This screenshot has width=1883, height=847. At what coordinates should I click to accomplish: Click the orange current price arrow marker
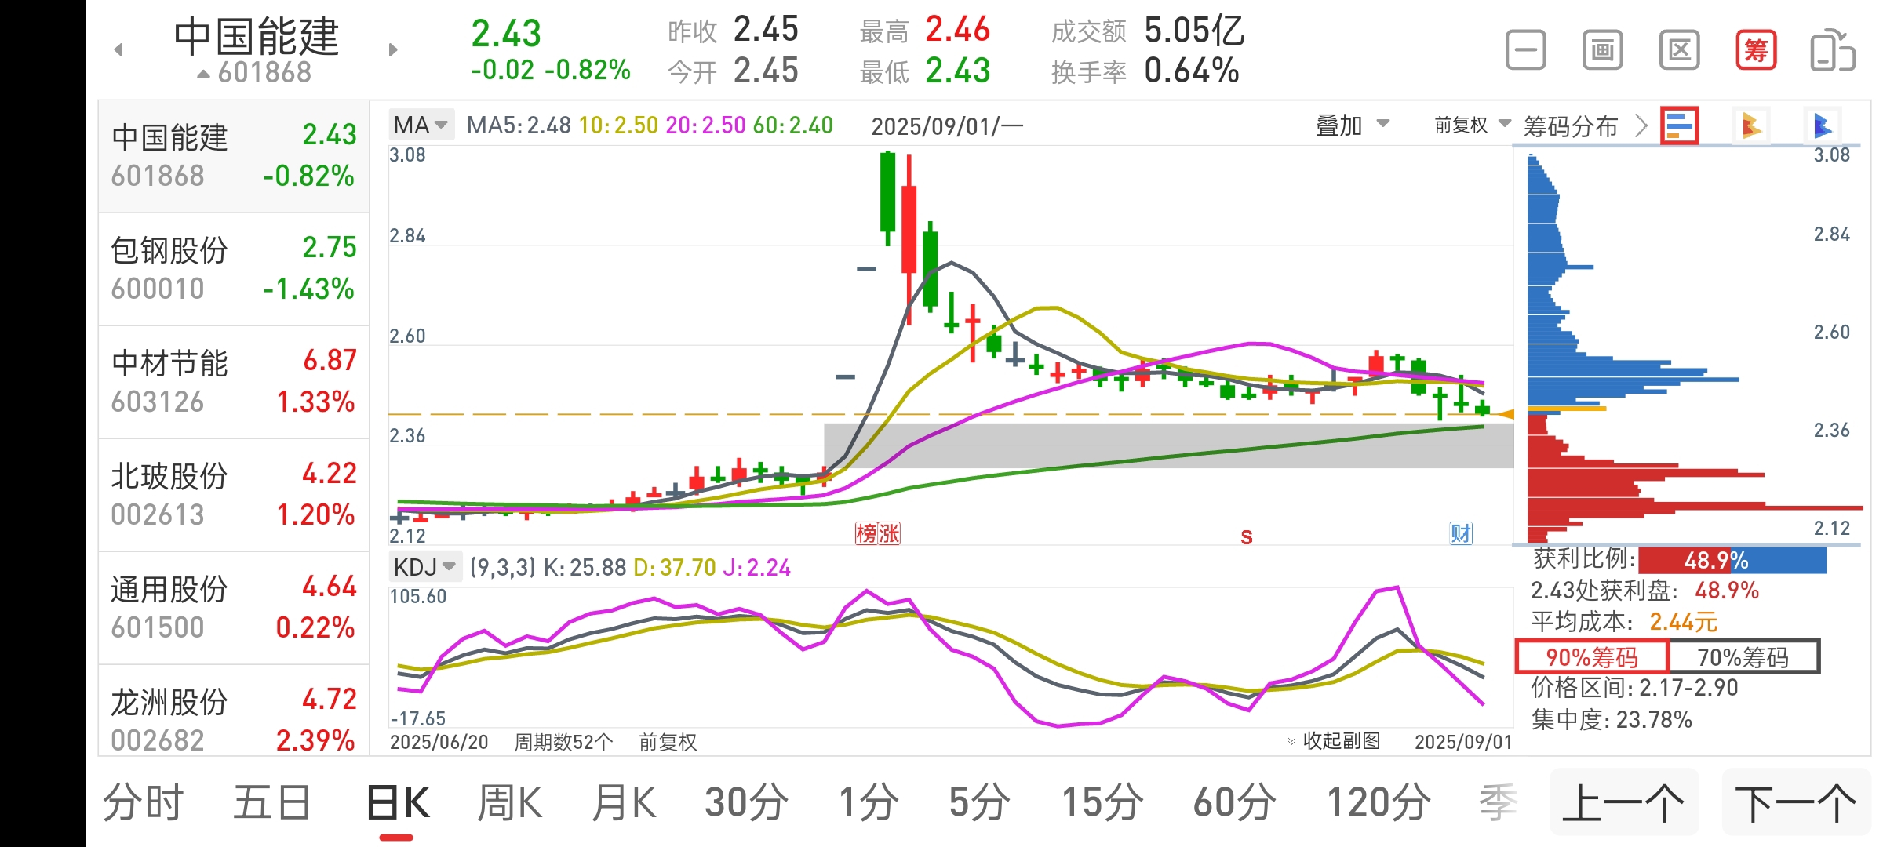(1505, 414)
